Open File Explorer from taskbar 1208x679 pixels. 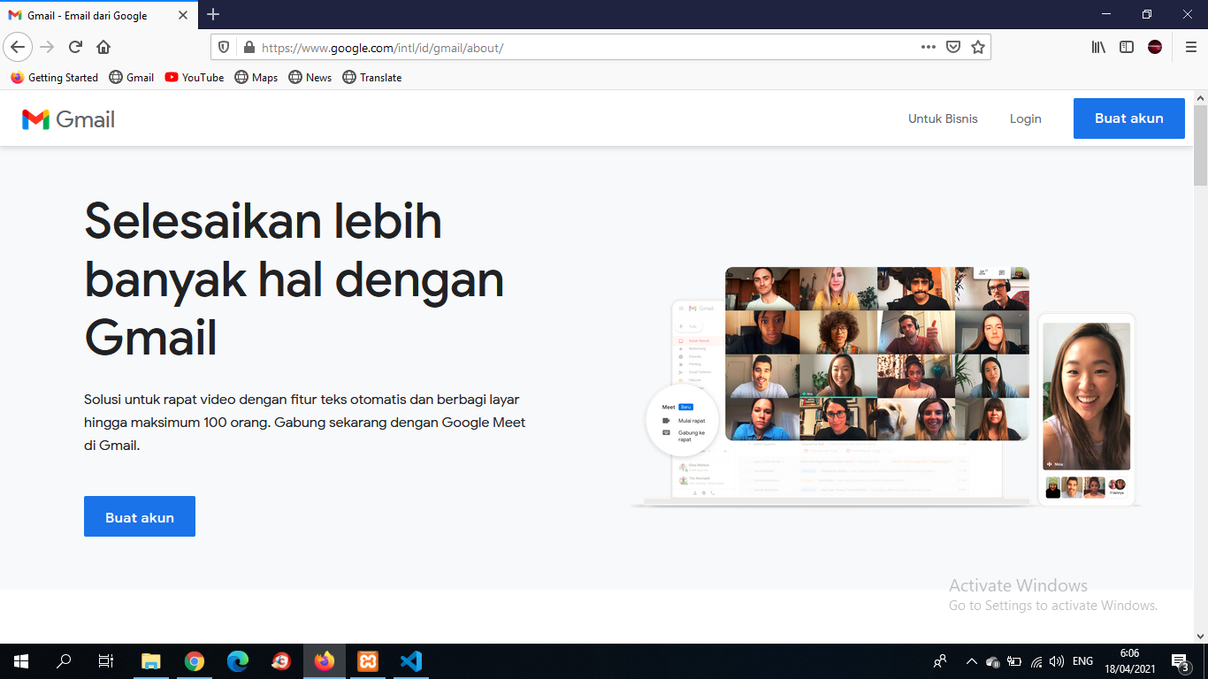click(151, 661)
